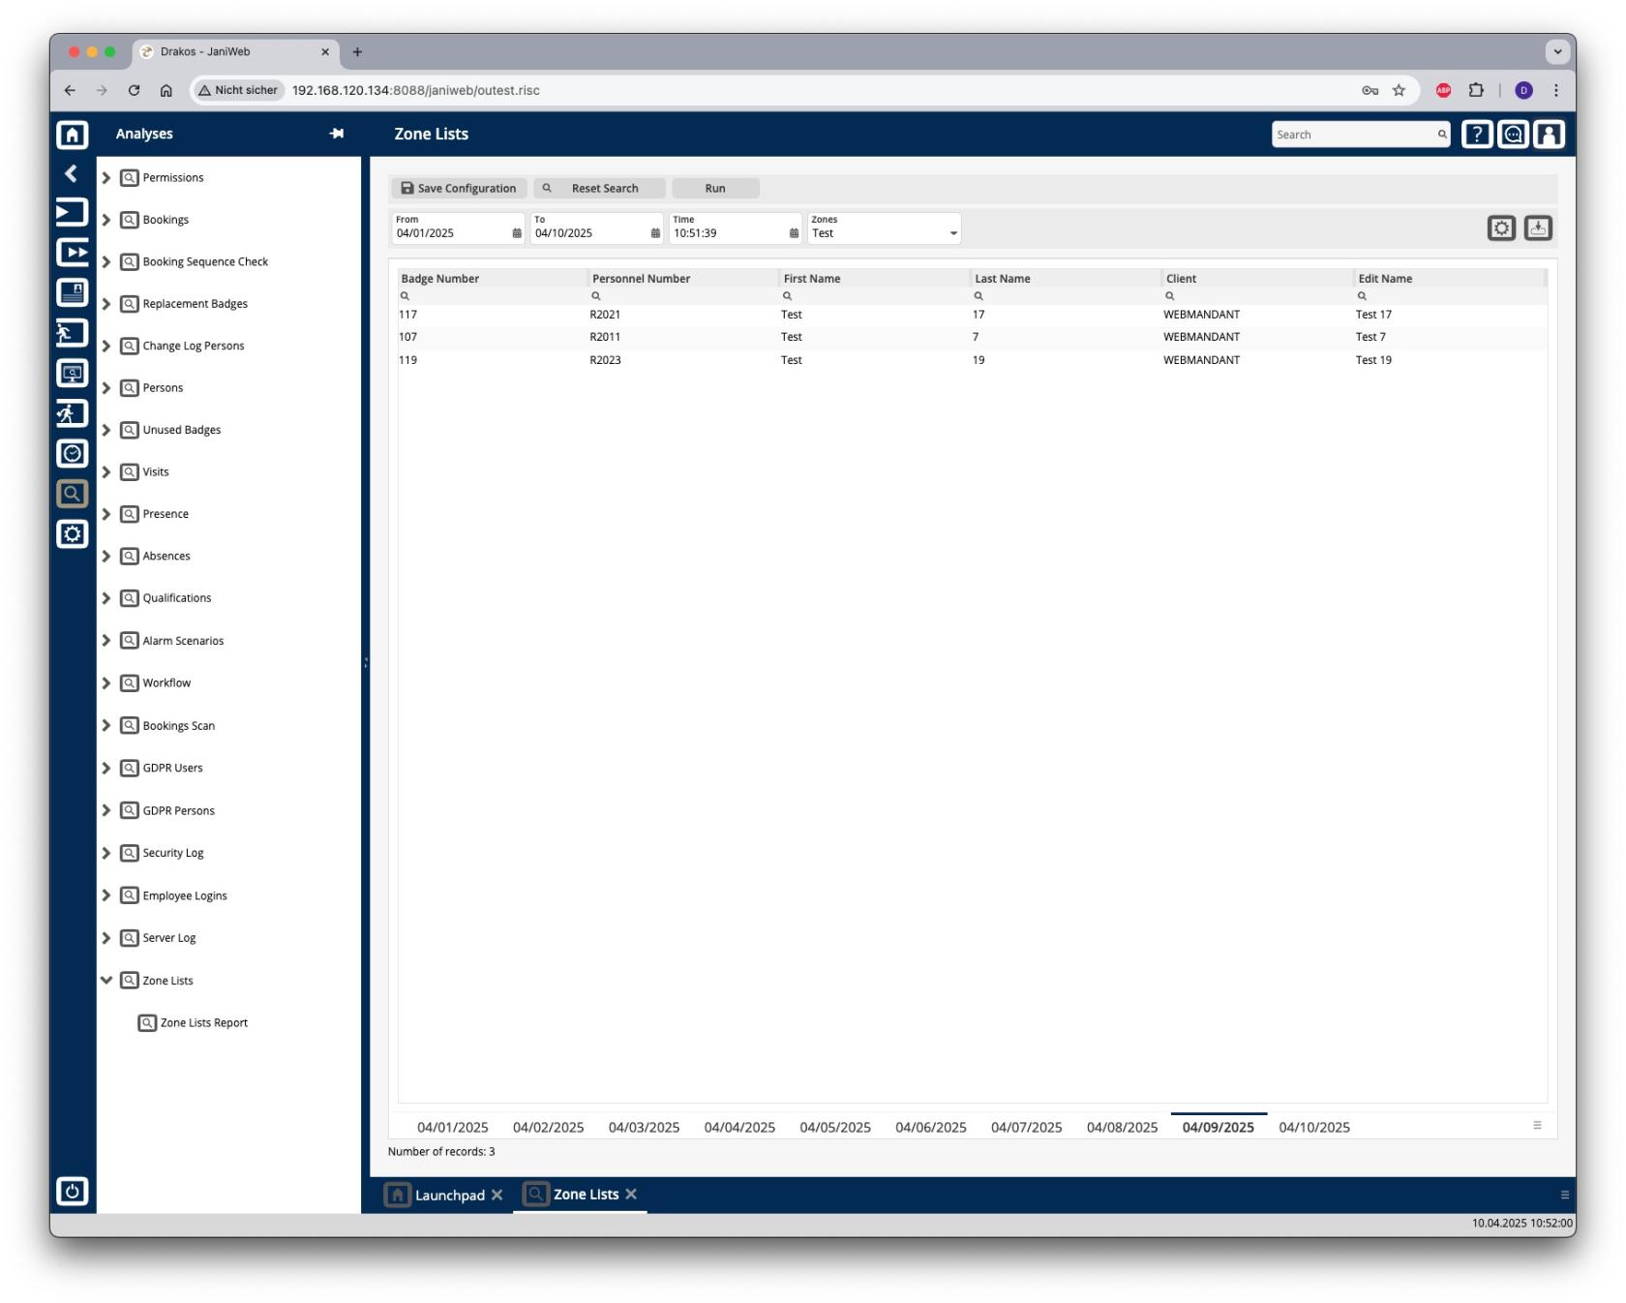1626x1303 pixels.
Task: Reload the browser page
Action: (134, 90)
